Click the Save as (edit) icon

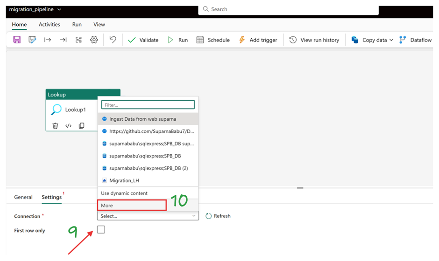pyautogui.click(x=32, y=40)
